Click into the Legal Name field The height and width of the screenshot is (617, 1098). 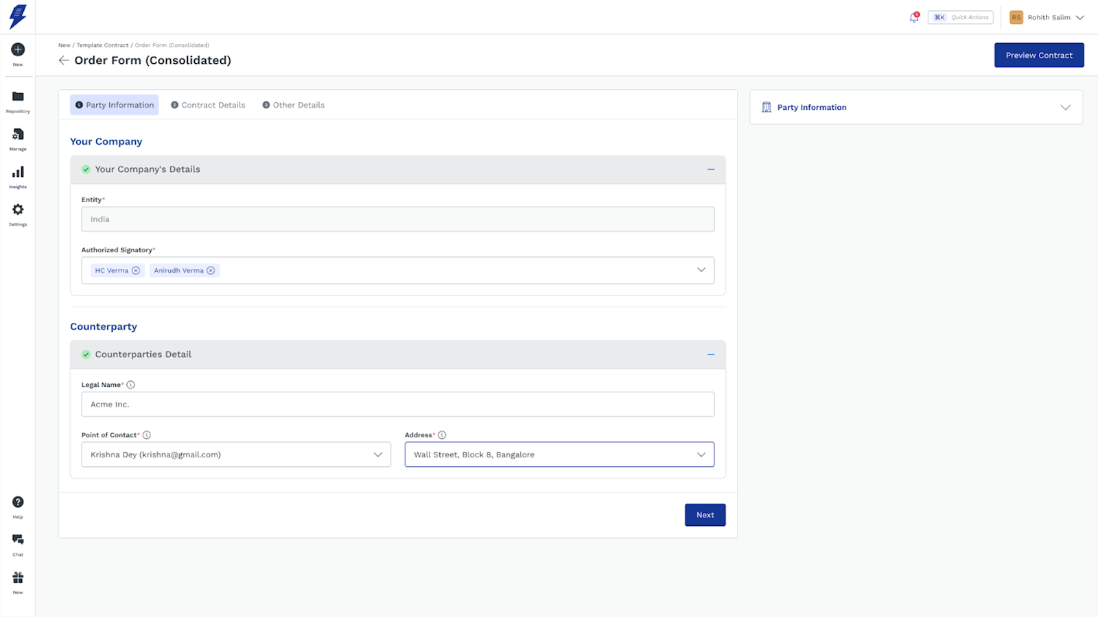coord(397,404)
